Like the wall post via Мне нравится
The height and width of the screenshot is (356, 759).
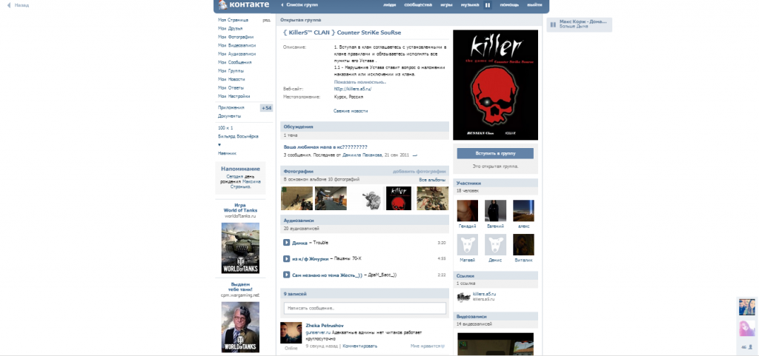pos(428,346)
